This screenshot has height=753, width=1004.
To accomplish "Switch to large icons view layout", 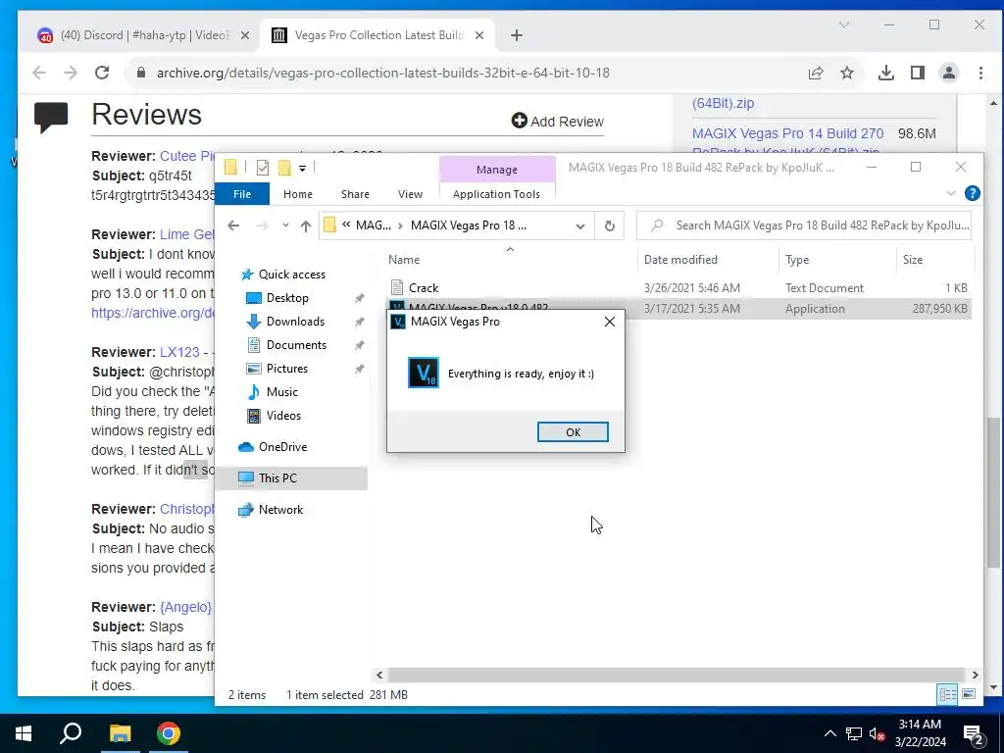I will [x=969, y=694].
